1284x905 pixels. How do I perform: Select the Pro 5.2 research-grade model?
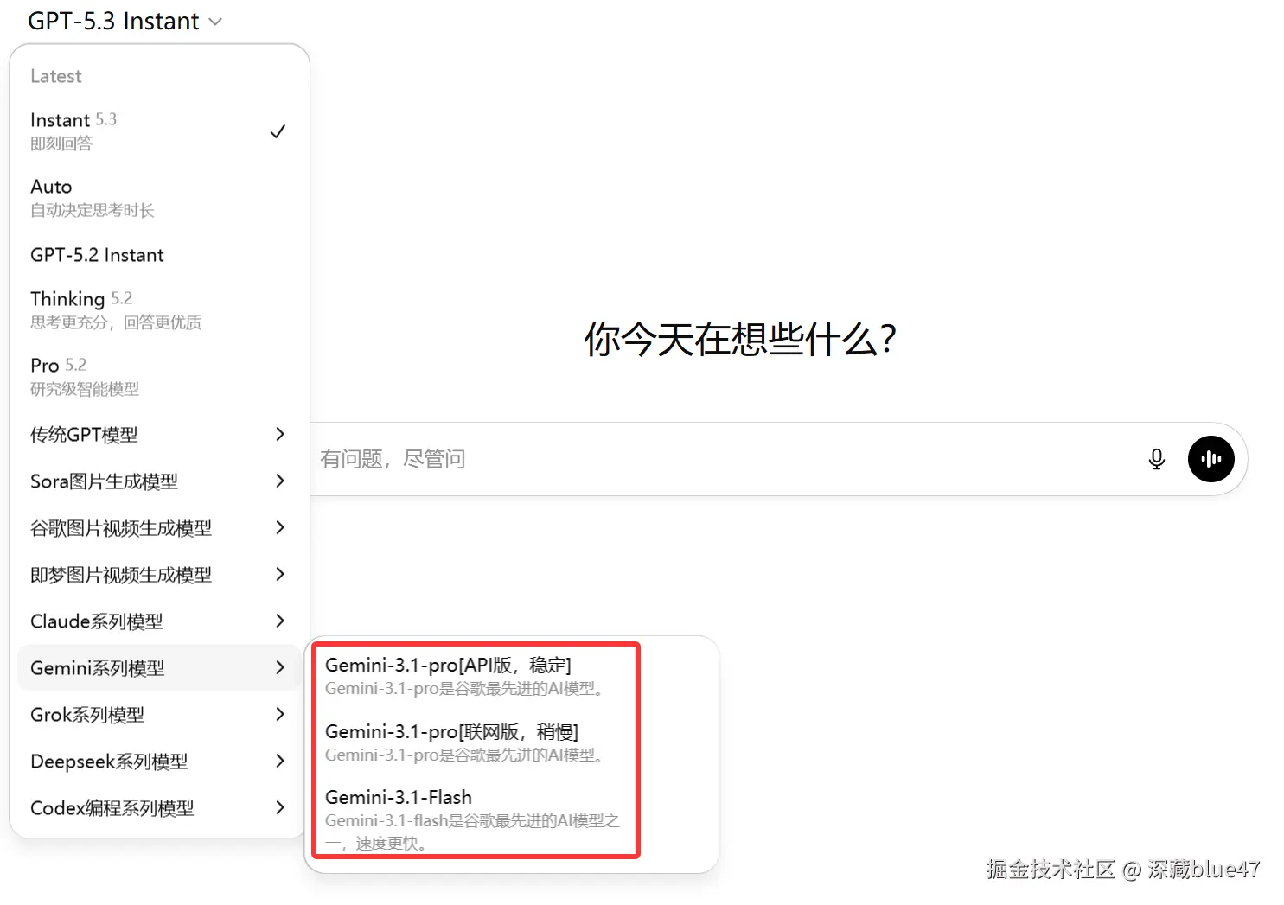[159, 376]
